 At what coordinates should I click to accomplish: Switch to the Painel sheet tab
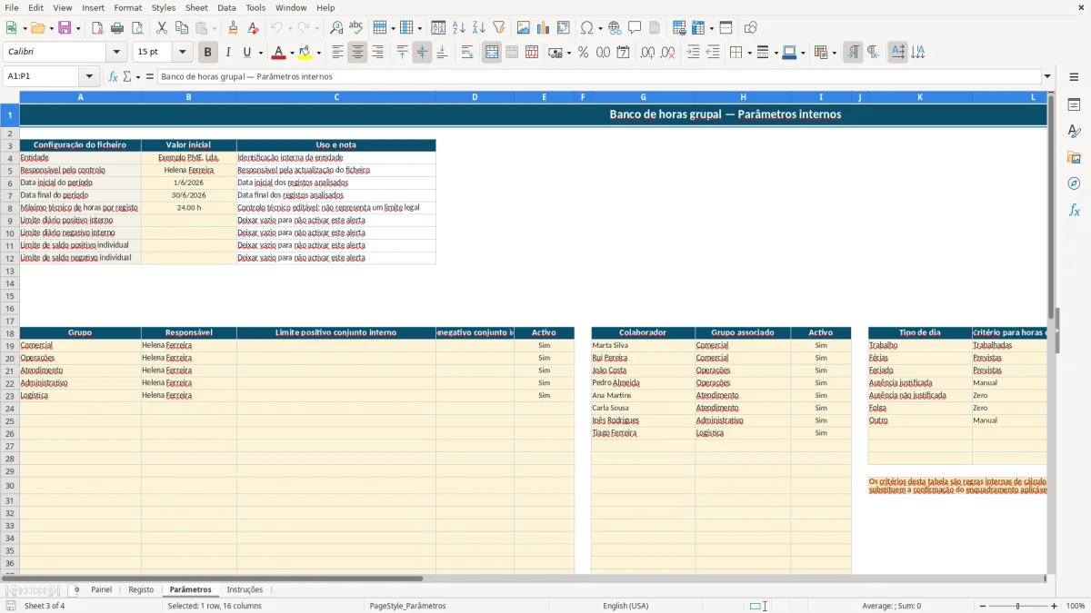tap(101, 589)
